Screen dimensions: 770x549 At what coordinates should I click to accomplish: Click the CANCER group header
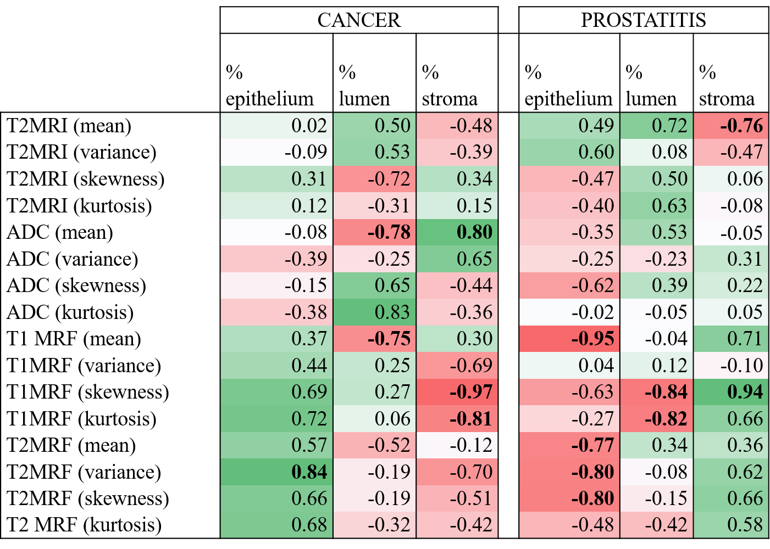(359, 20)
